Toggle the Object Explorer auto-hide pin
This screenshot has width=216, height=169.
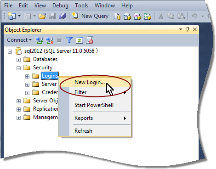point(188,29)
